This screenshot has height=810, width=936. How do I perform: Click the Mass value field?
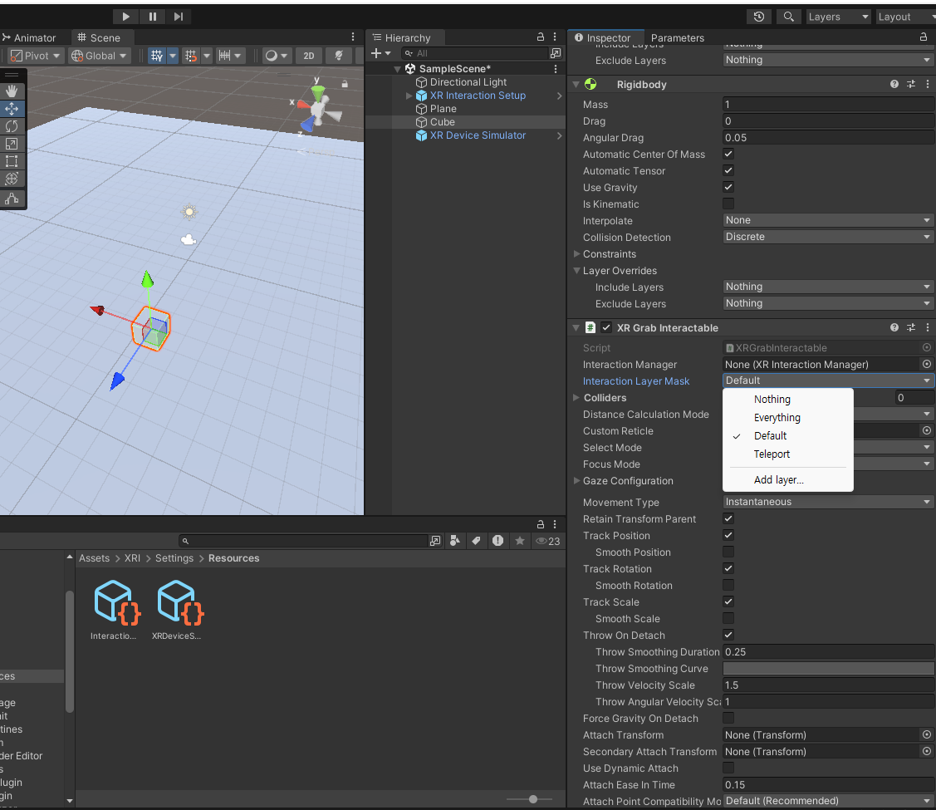[x=829, y=105]
